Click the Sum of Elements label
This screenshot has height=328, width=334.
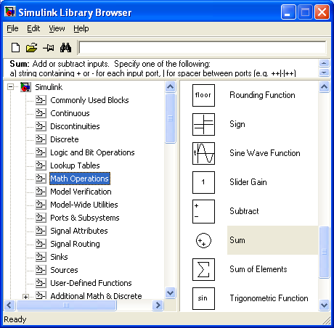[x=258, y=269]
